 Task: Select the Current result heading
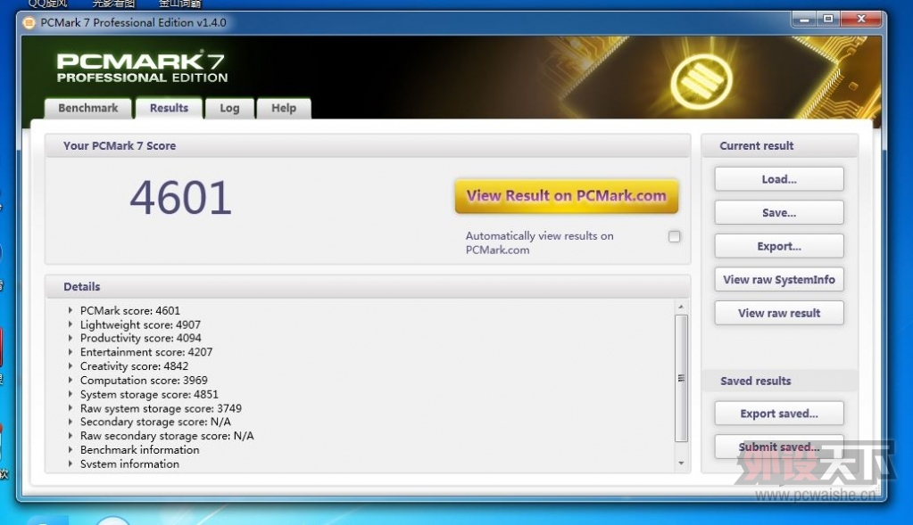point(756,146)
